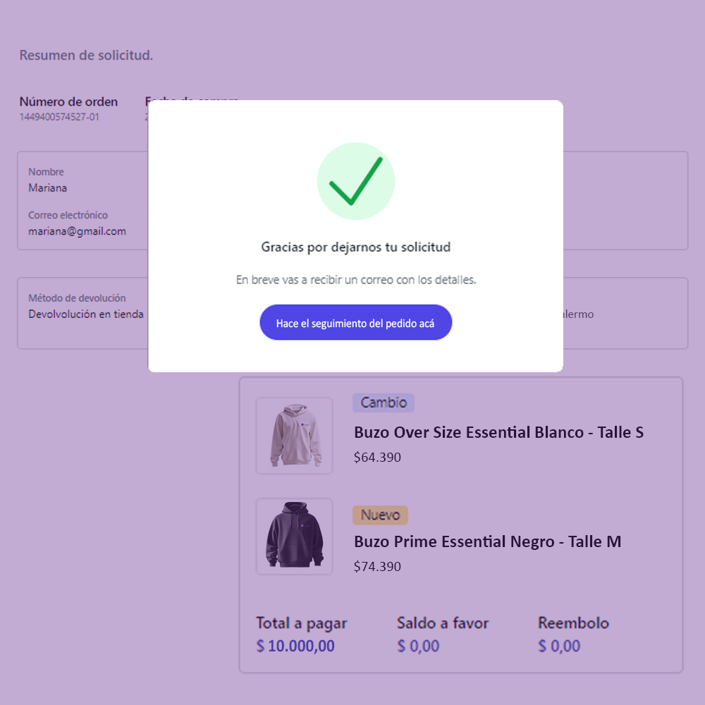Click the 'Número de orden' label
This screenshot has height=705, width=705.
[x=68, y=102]
